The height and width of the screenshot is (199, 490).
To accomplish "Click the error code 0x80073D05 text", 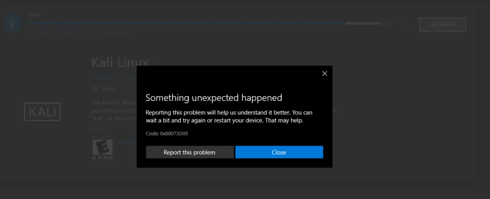I will [167, 133].
